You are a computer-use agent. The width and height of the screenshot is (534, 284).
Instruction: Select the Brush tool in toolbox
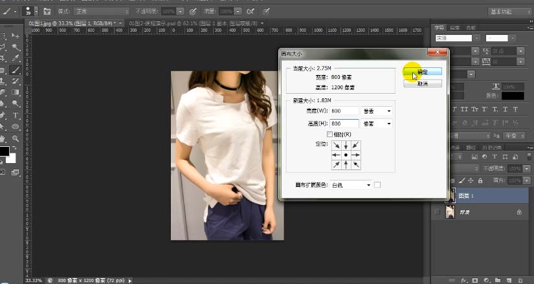tap(16, 70)
